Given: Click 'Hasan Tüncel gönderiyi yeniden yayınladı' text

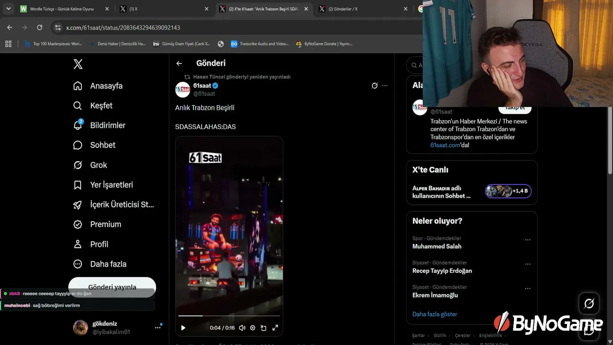Looking at the screenshot, I should 242,77.
